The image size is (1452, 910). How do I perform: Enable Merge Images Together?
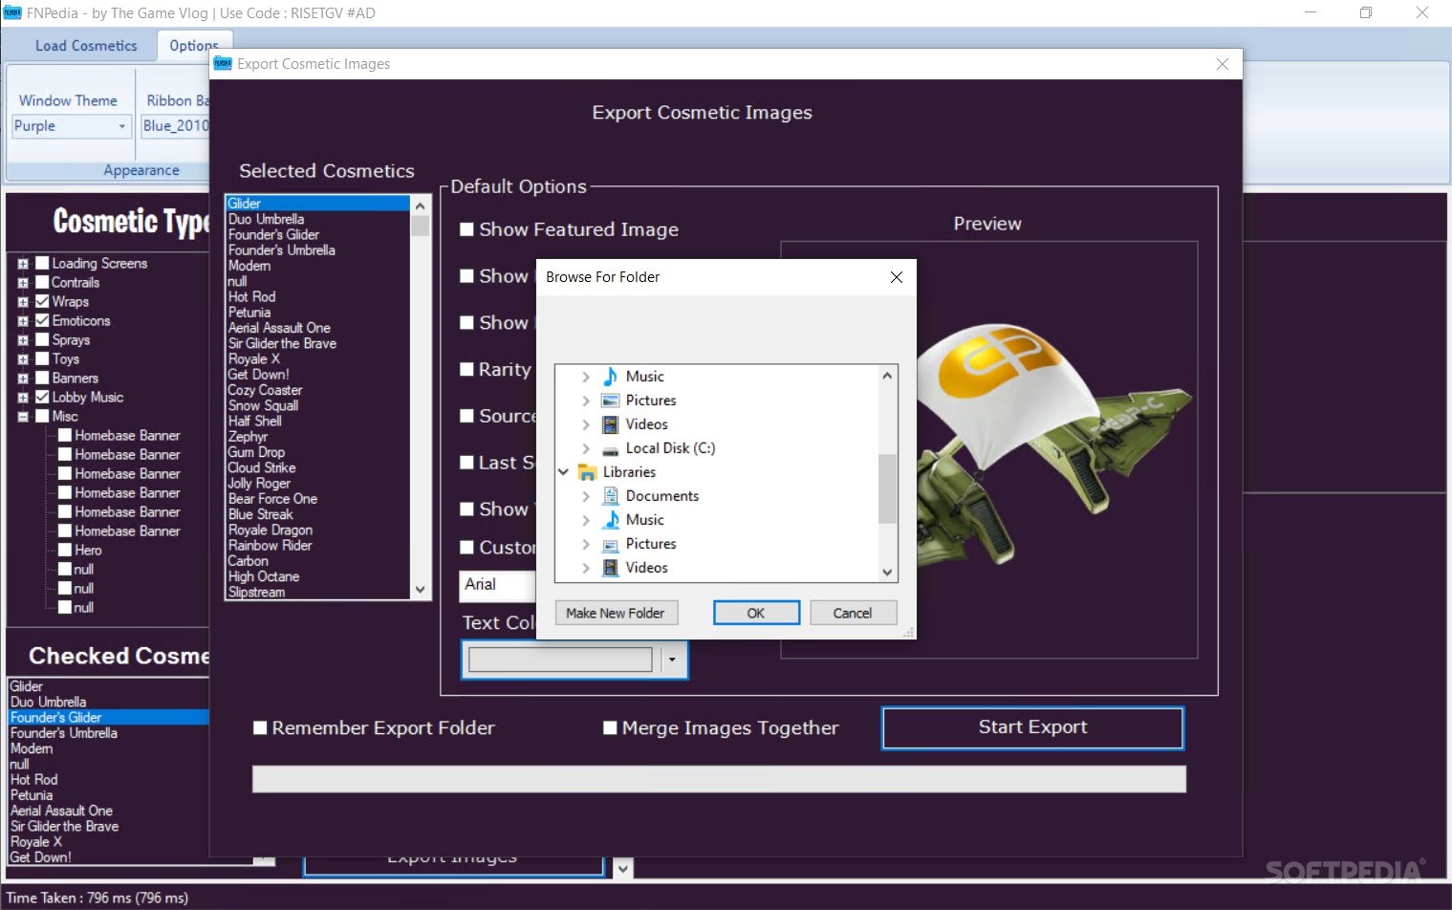click(x=610, y=728)
